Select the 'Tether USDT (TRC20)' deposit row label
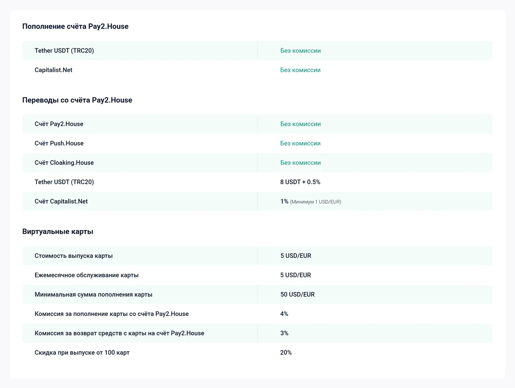 tap(64, 51)
